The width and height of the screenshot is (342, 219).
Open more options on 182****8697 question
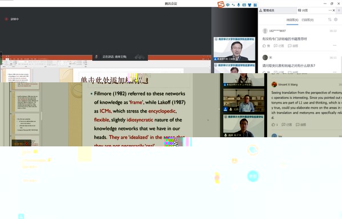click(x=335, y=46)
